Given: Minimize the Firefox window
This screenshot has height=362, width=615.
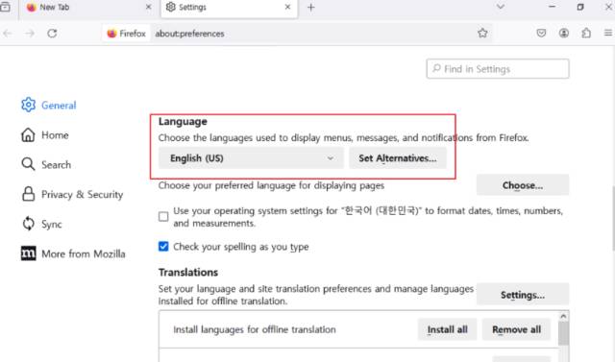Looking at the screenshot, I should (552, 7).
